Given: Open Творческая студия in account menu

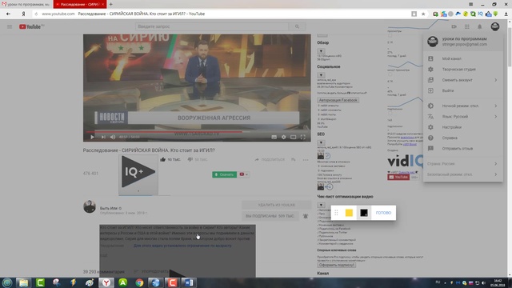Looking at the screenshot, I should tap(463, 70).
